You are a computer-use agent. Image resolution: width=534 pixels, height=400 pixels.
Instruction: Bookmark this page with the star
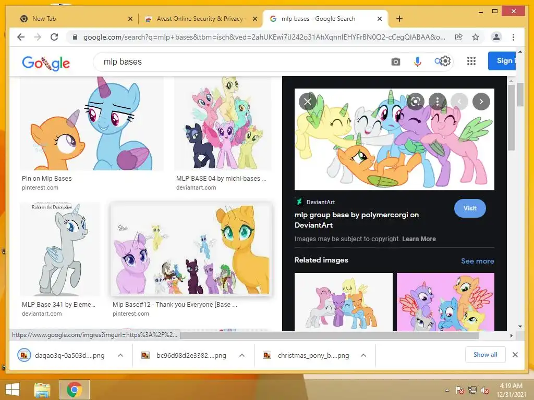click(476, 37)
